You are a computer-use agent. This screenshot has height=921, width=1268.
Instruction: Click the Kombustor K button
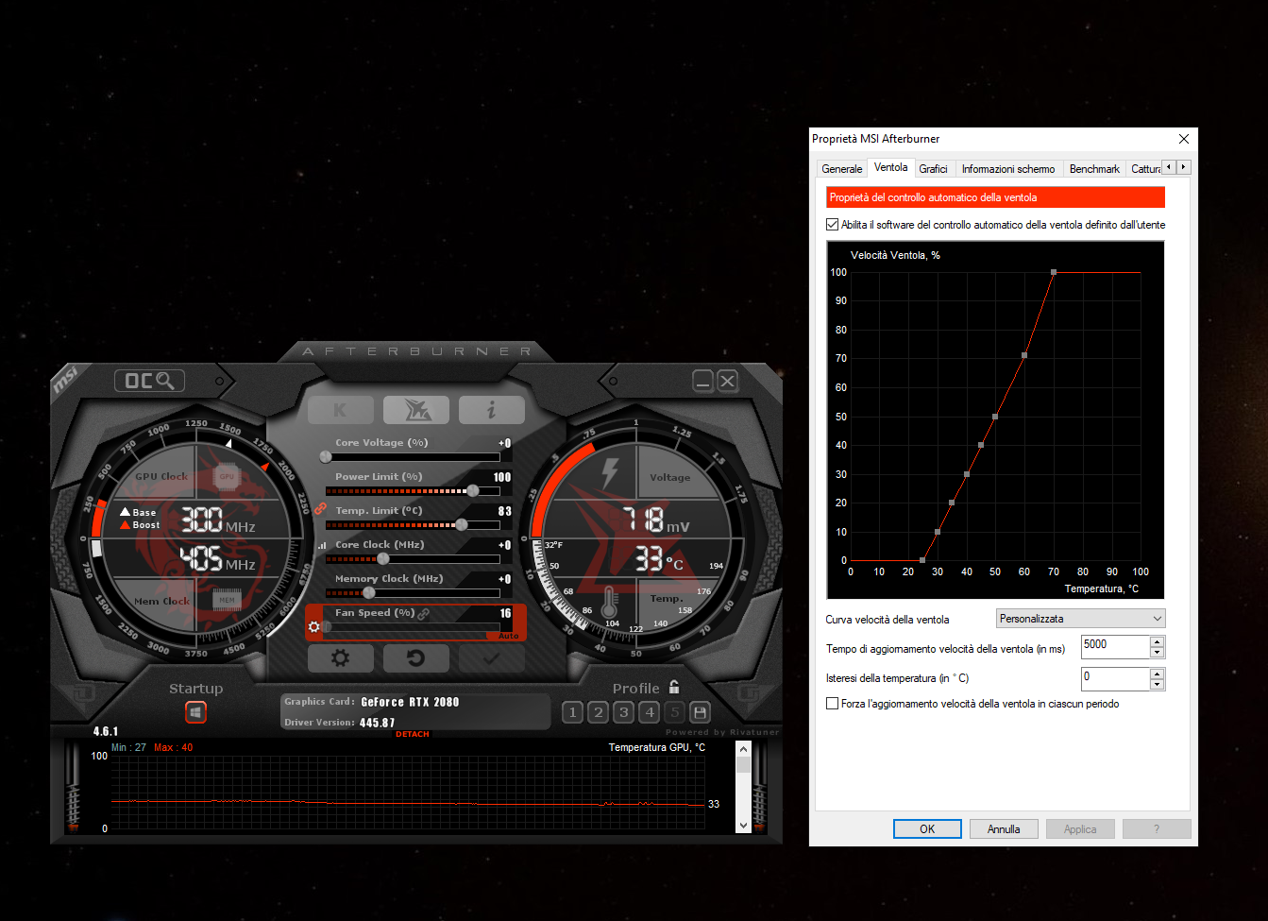coord(340,410)
